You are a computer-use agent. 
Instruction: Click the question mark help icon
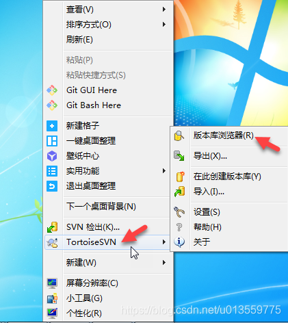(179, 227)
